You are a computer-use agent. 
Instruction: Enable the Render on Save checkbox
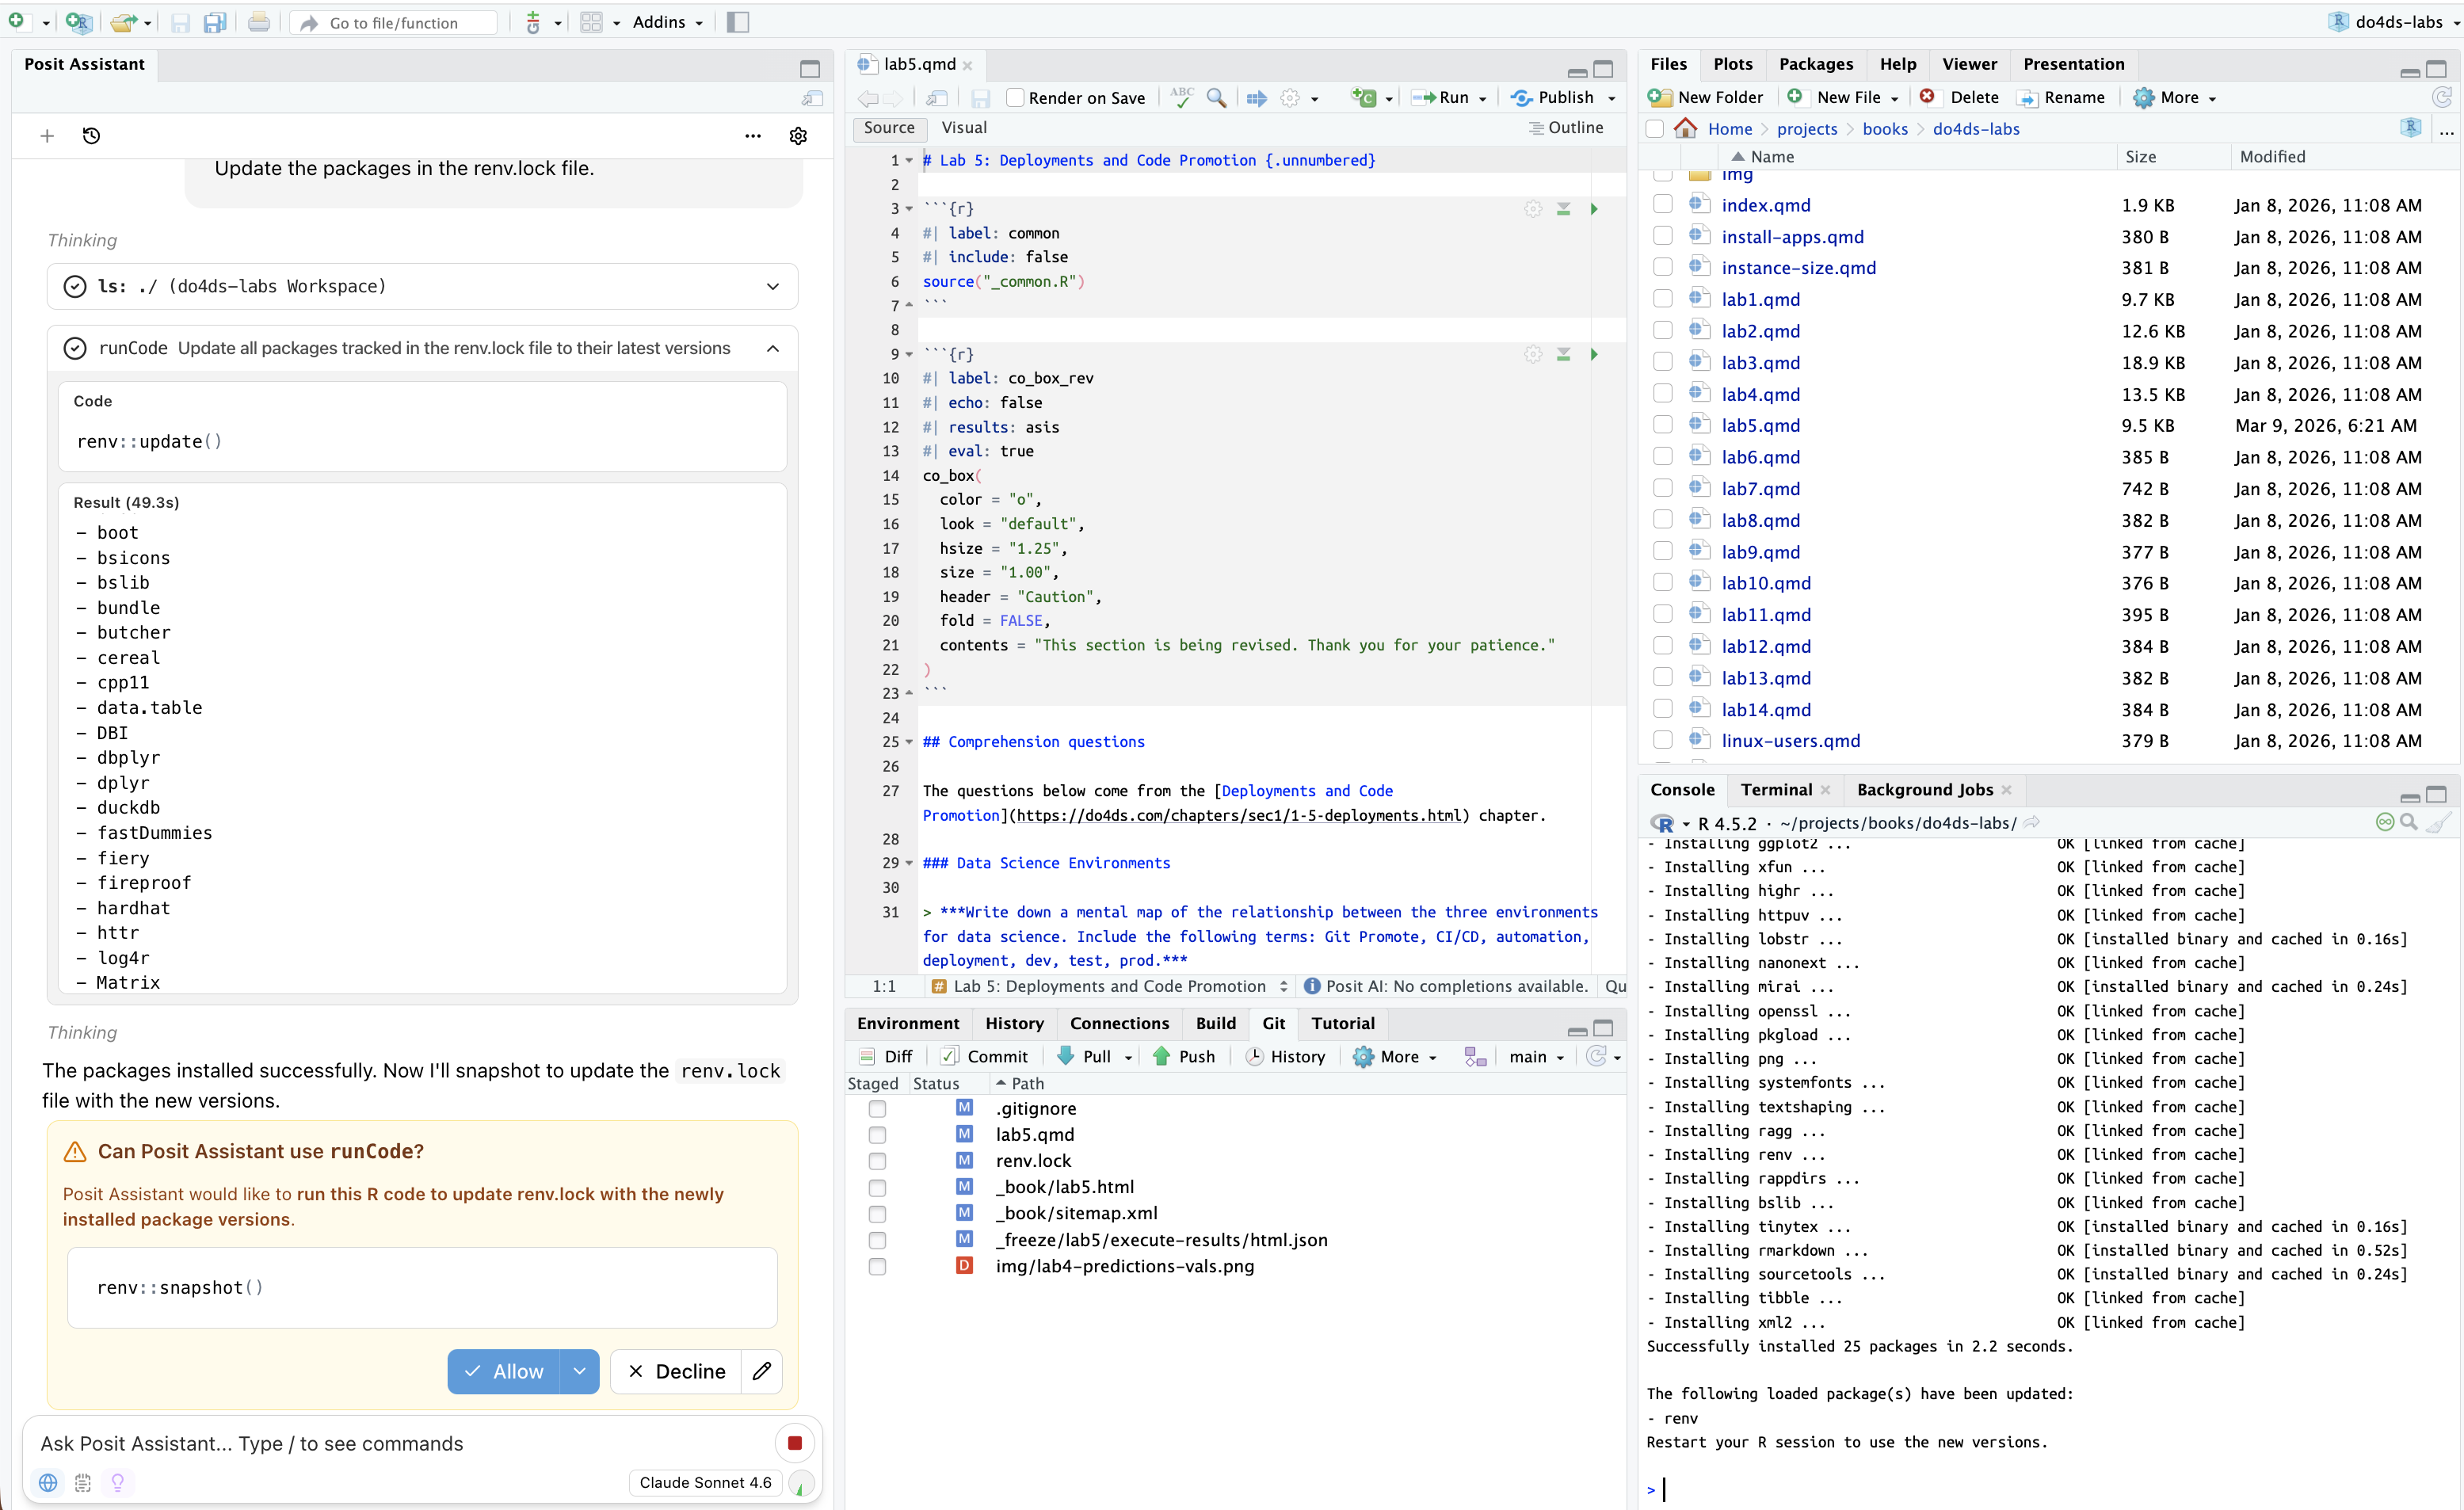pos(1015,98)
